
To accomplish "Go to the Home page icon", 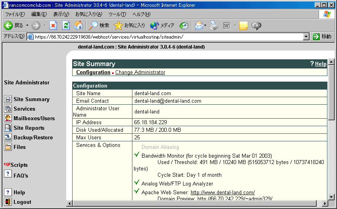I will pyautogui.click(x=79, y=25).
